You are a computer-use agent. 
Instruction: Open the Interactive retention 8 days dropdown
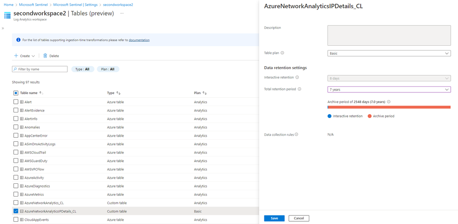(389, 78)
